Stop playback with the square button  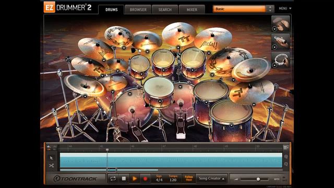point(124,179)
